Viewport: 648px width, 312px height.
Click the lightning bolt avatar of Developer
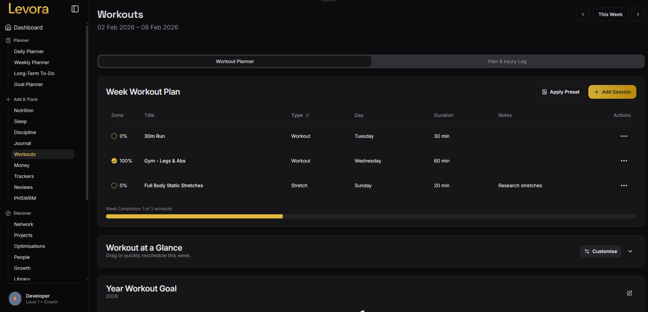pyautogui.click(x=15, y=299)
